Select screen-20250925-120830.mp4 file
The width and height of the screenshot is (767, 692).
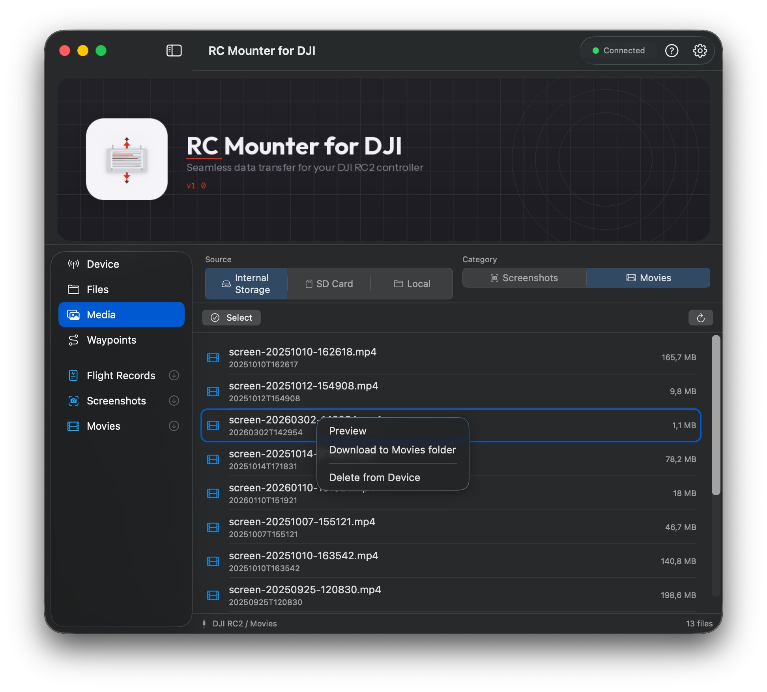coord(451,595)
